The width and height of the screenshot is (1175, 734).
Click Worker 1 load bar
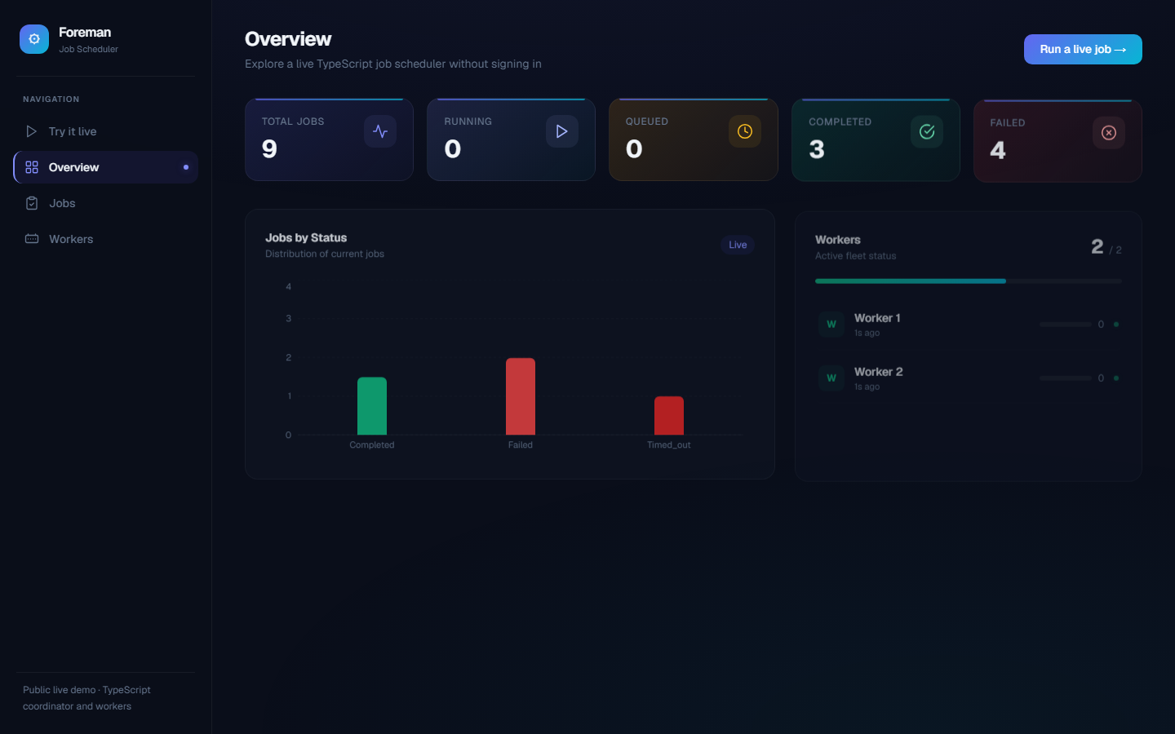tap(1066, 325)
